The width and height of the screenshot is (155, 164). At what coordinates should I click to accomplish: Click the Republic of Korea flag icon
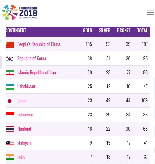pyautogui.click(x=10, y=59)
